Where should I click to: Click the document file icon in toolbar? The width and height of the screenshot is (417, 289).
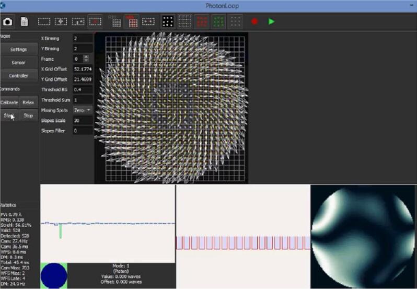[x=24, y=21]
